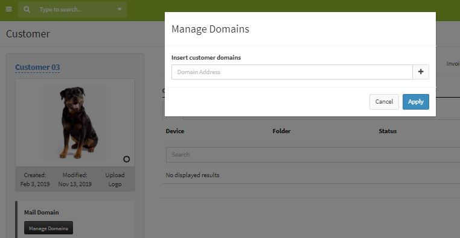Sort by the Device column header
This screenshot has width=460, height=238.
pos(175,131)
